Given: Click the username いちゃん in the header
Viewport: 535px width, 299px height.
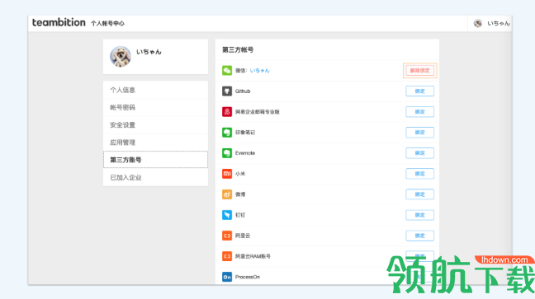Looking at the screenshot, I should [498, 23].
